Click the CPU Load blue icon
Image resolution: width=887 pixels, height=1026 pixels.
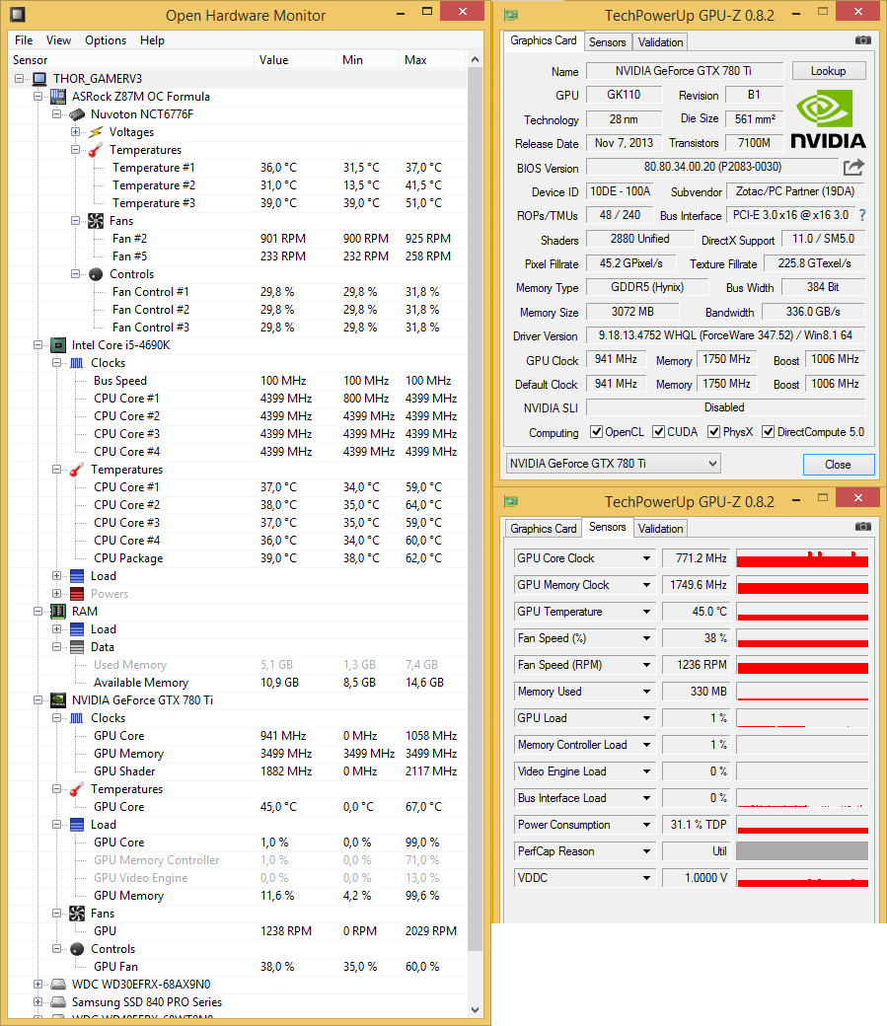pyautogui.click(x=77, y=576)
